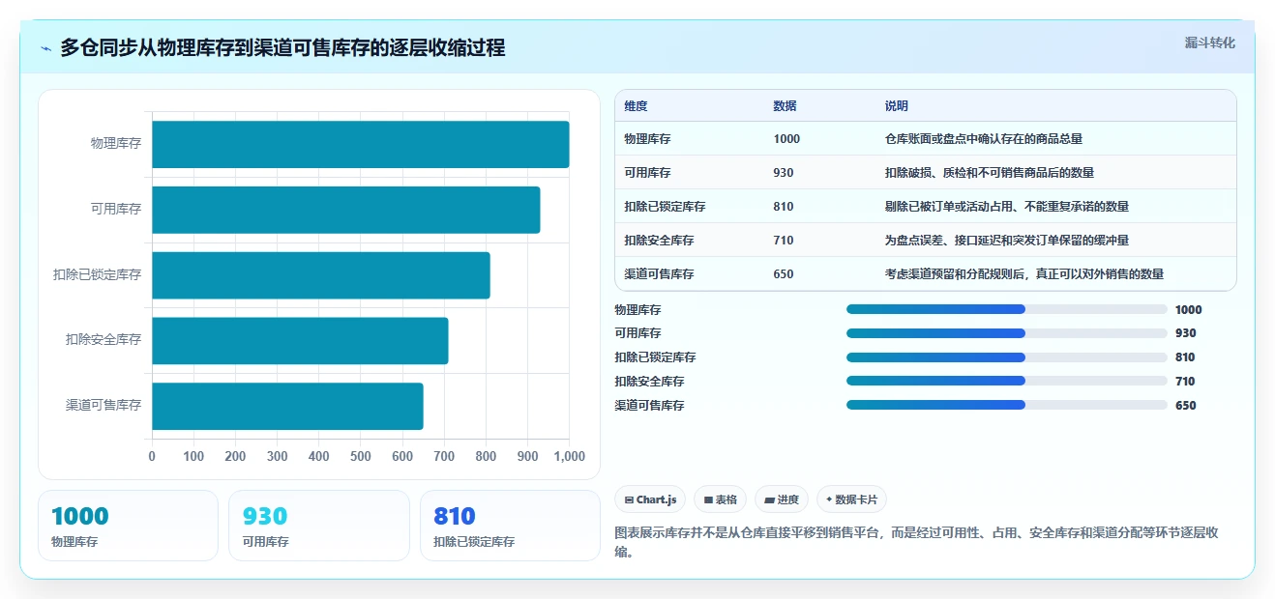Click the 扣除已锁定库存 progress bar showing 810

(1007, 357)
